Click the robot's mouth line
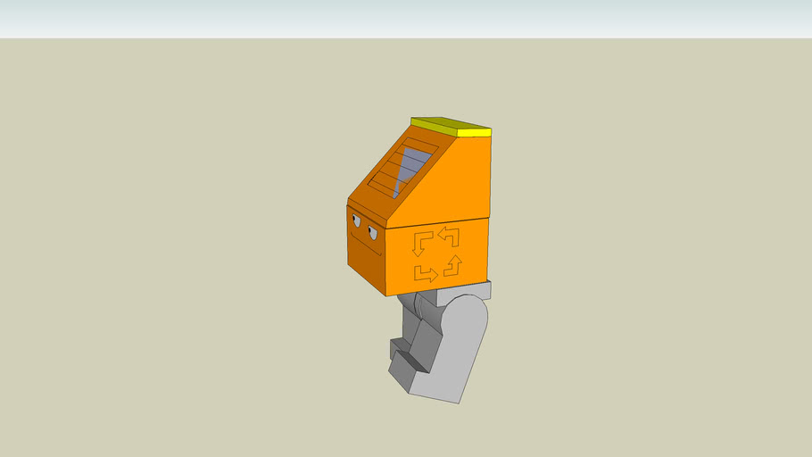The image size is (812, 457). coord(366,247)
